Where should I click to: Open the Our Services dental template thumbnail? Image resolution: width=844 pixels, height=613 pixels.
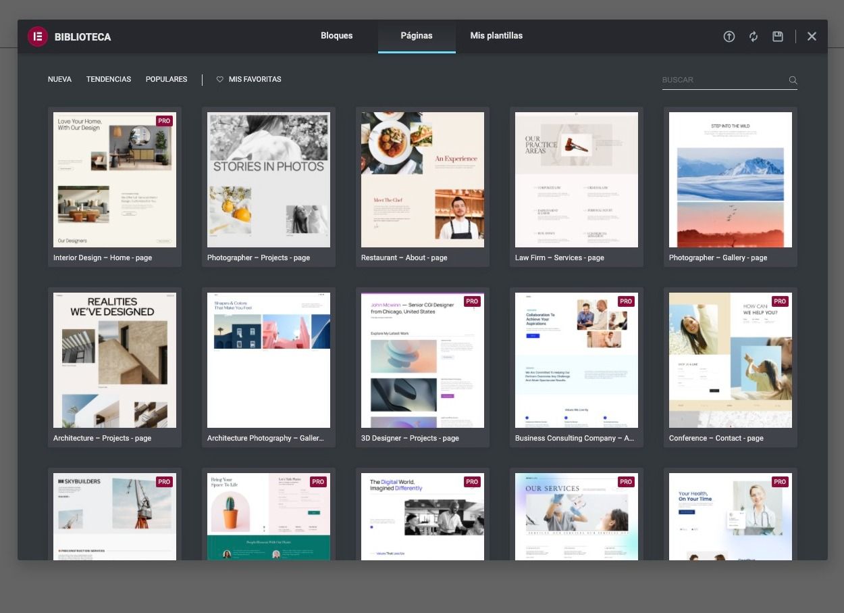click(577, 516)
